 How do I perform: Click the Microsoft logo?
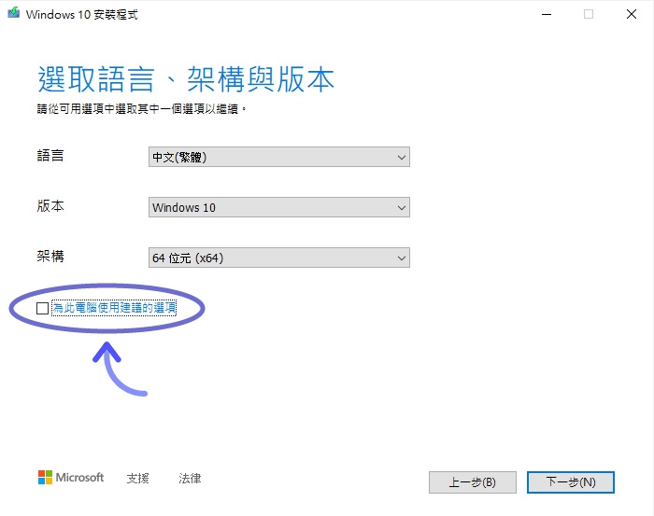coord(71,477)
